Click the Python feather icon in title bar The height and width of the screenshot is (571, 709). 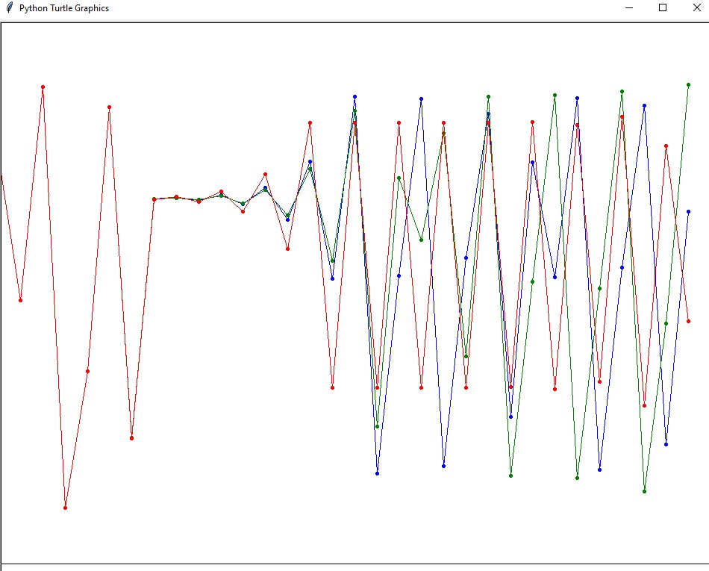pos(10,8)
